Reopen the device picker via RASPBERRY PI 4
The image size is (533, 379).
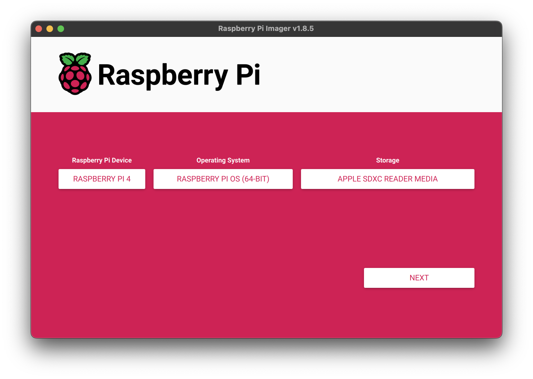(102, 179)
